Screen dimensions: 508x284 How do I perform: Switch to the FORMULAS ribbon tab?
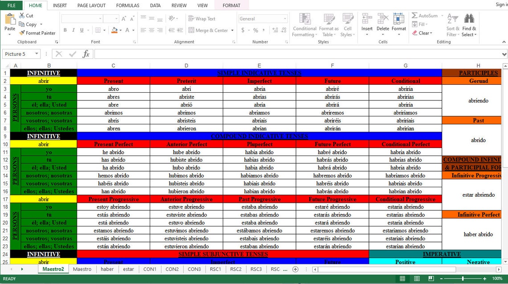[127, 5]
